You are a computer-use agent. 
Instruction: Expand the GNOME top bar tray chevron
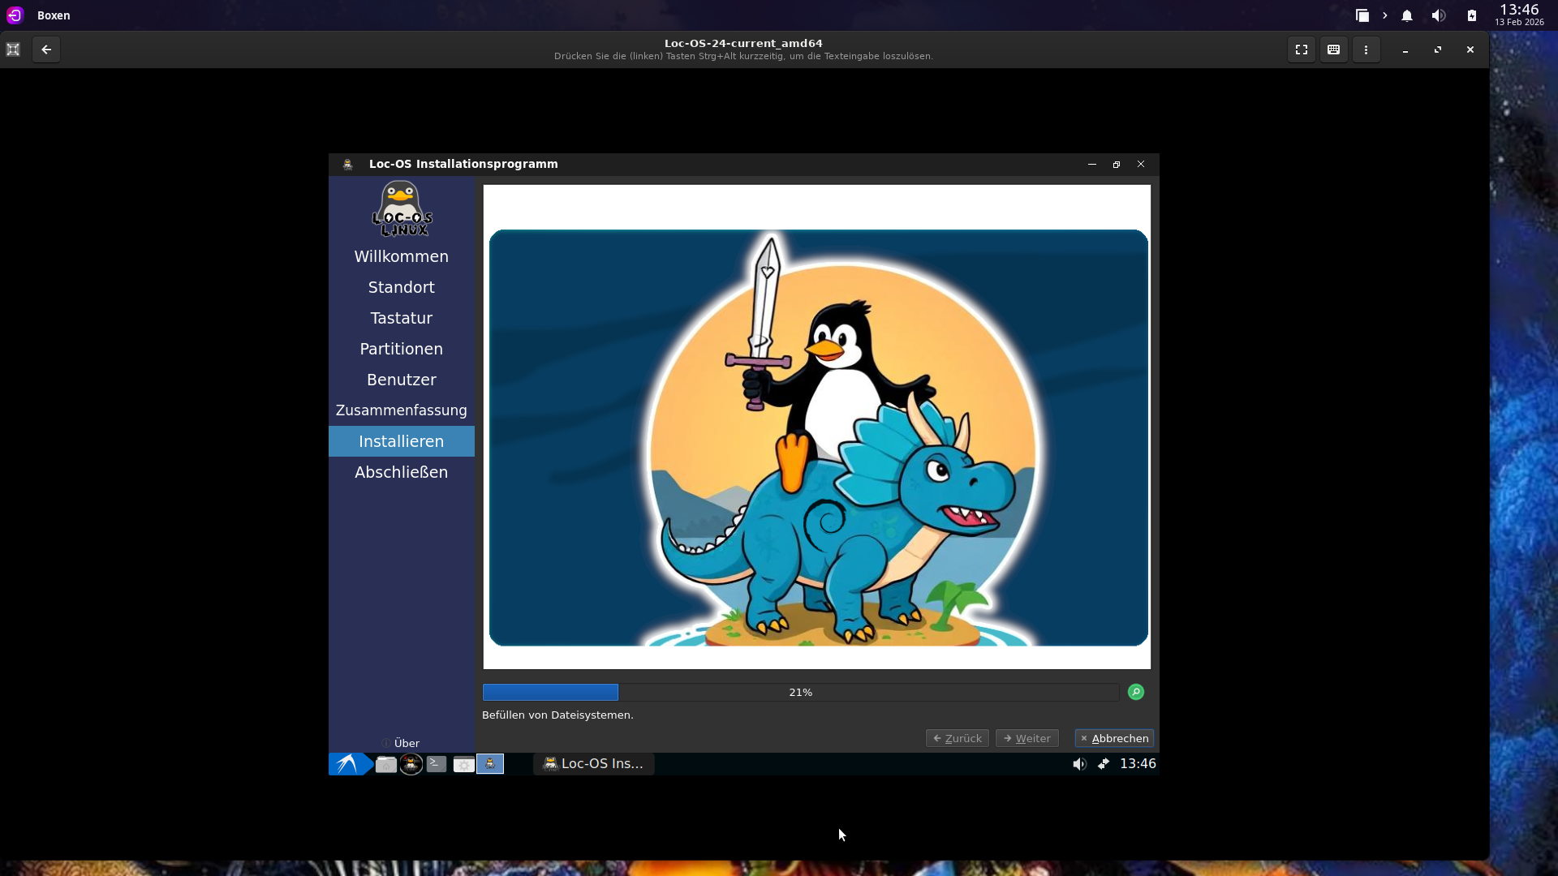[1385, 15]
